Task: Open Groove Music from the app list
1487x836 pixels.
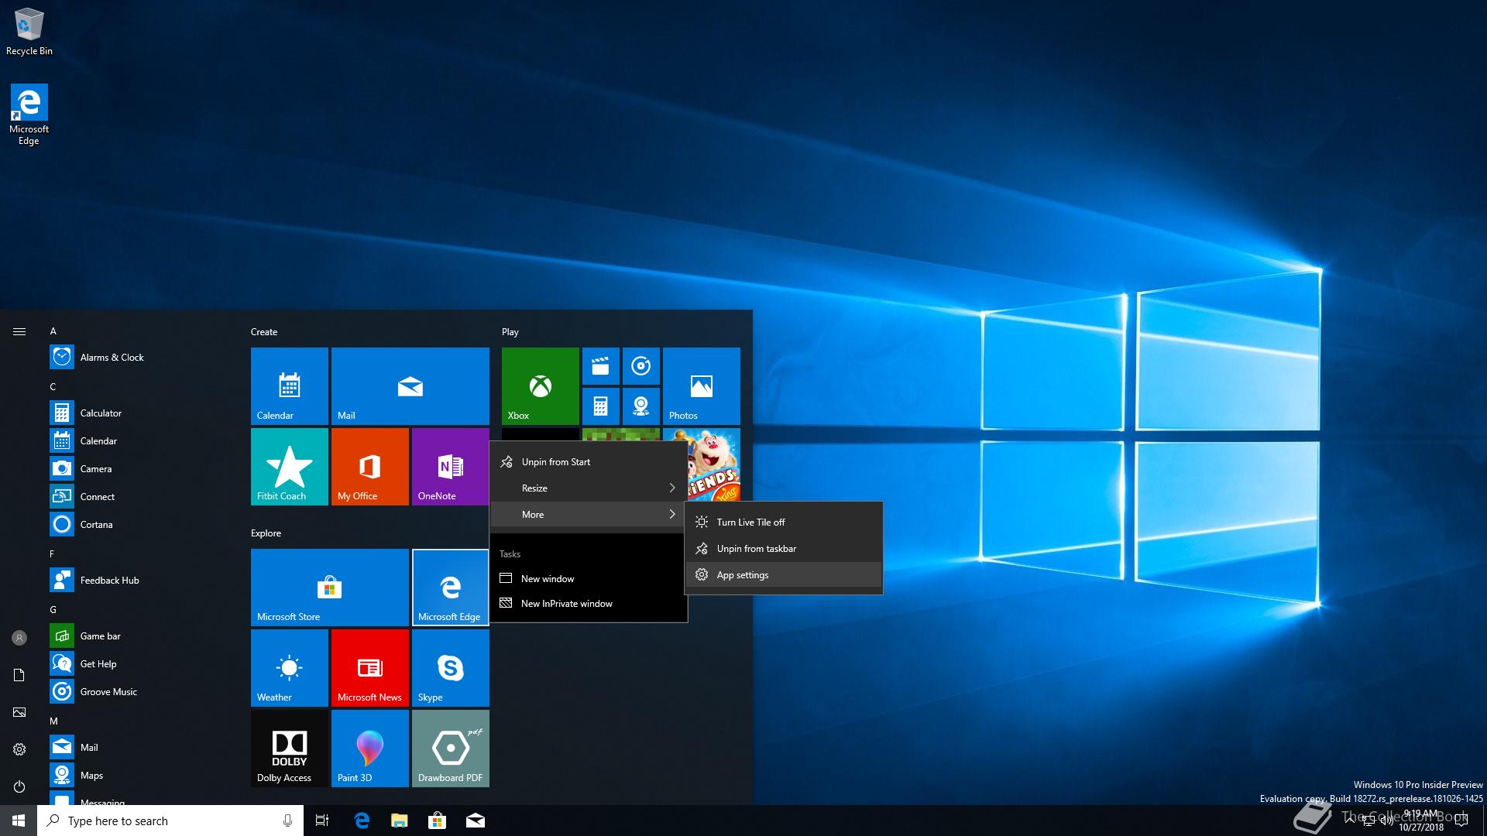Action: tap(139, 692)
